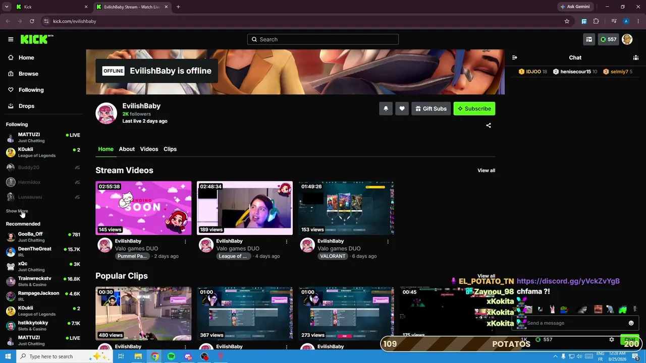646x363 pixels.
Task: Open the 02:55:38 stream video thumbnail
Action: click(144, 208)
